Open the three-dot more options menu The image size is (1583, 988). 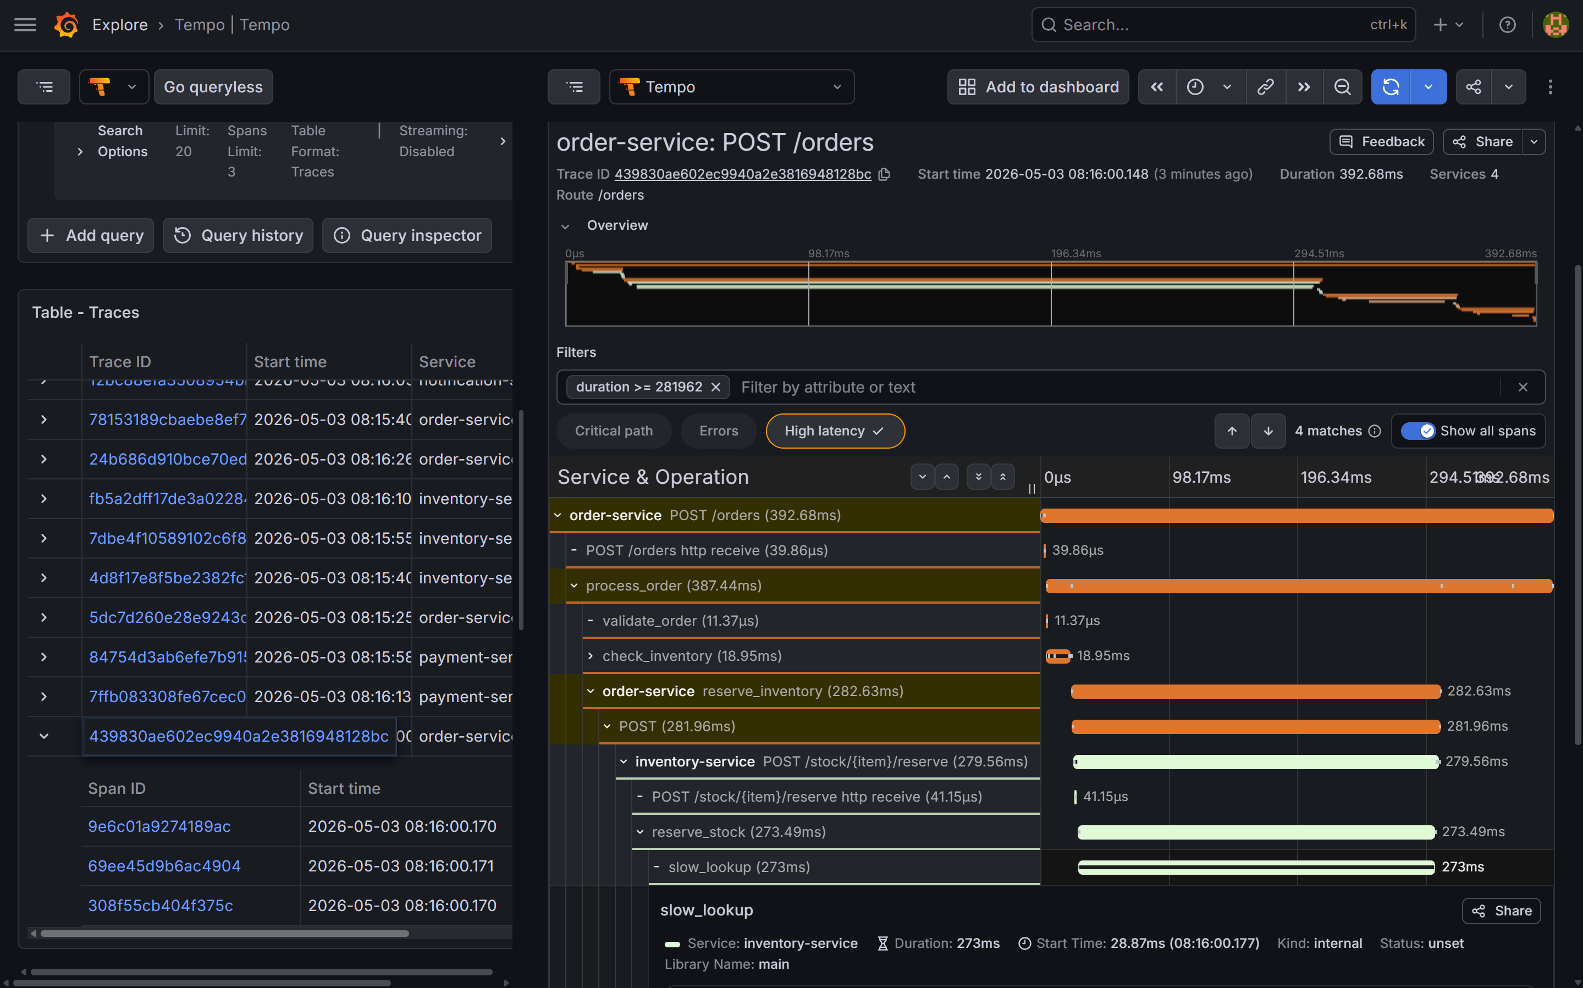1549,87
